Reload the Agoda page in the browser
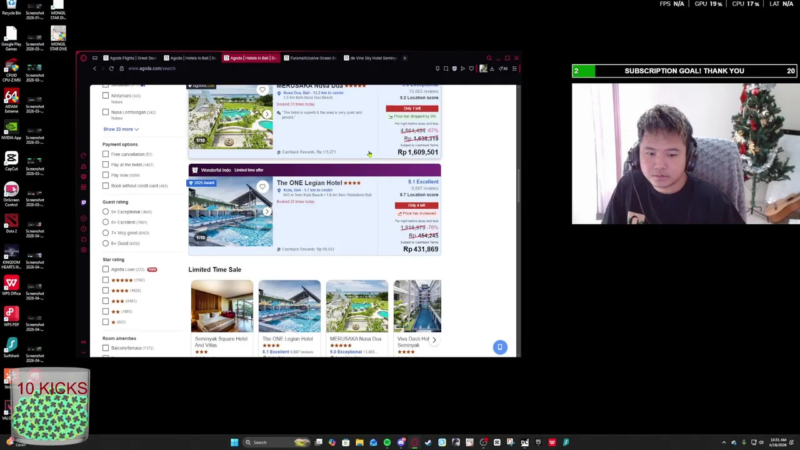 (111, 68)
